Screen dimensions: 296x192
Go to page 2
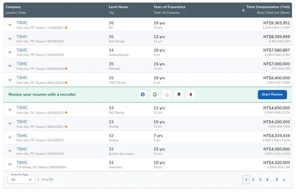point(253,180)
